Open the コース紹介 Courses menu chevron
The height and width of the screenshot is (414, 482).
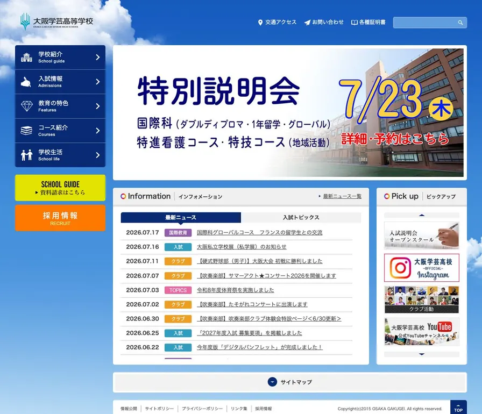click(98, 131)
